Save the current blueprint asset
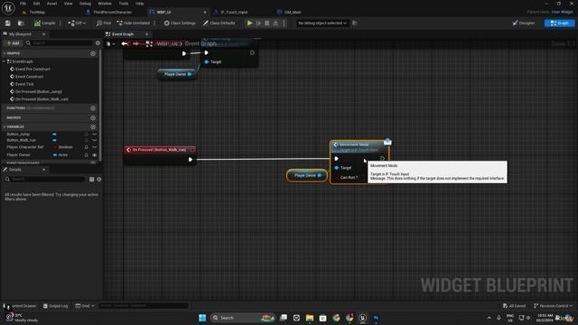 point(8,23)
